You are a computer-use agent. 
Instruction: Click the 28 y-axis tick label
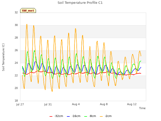click(x=16, y=38)
